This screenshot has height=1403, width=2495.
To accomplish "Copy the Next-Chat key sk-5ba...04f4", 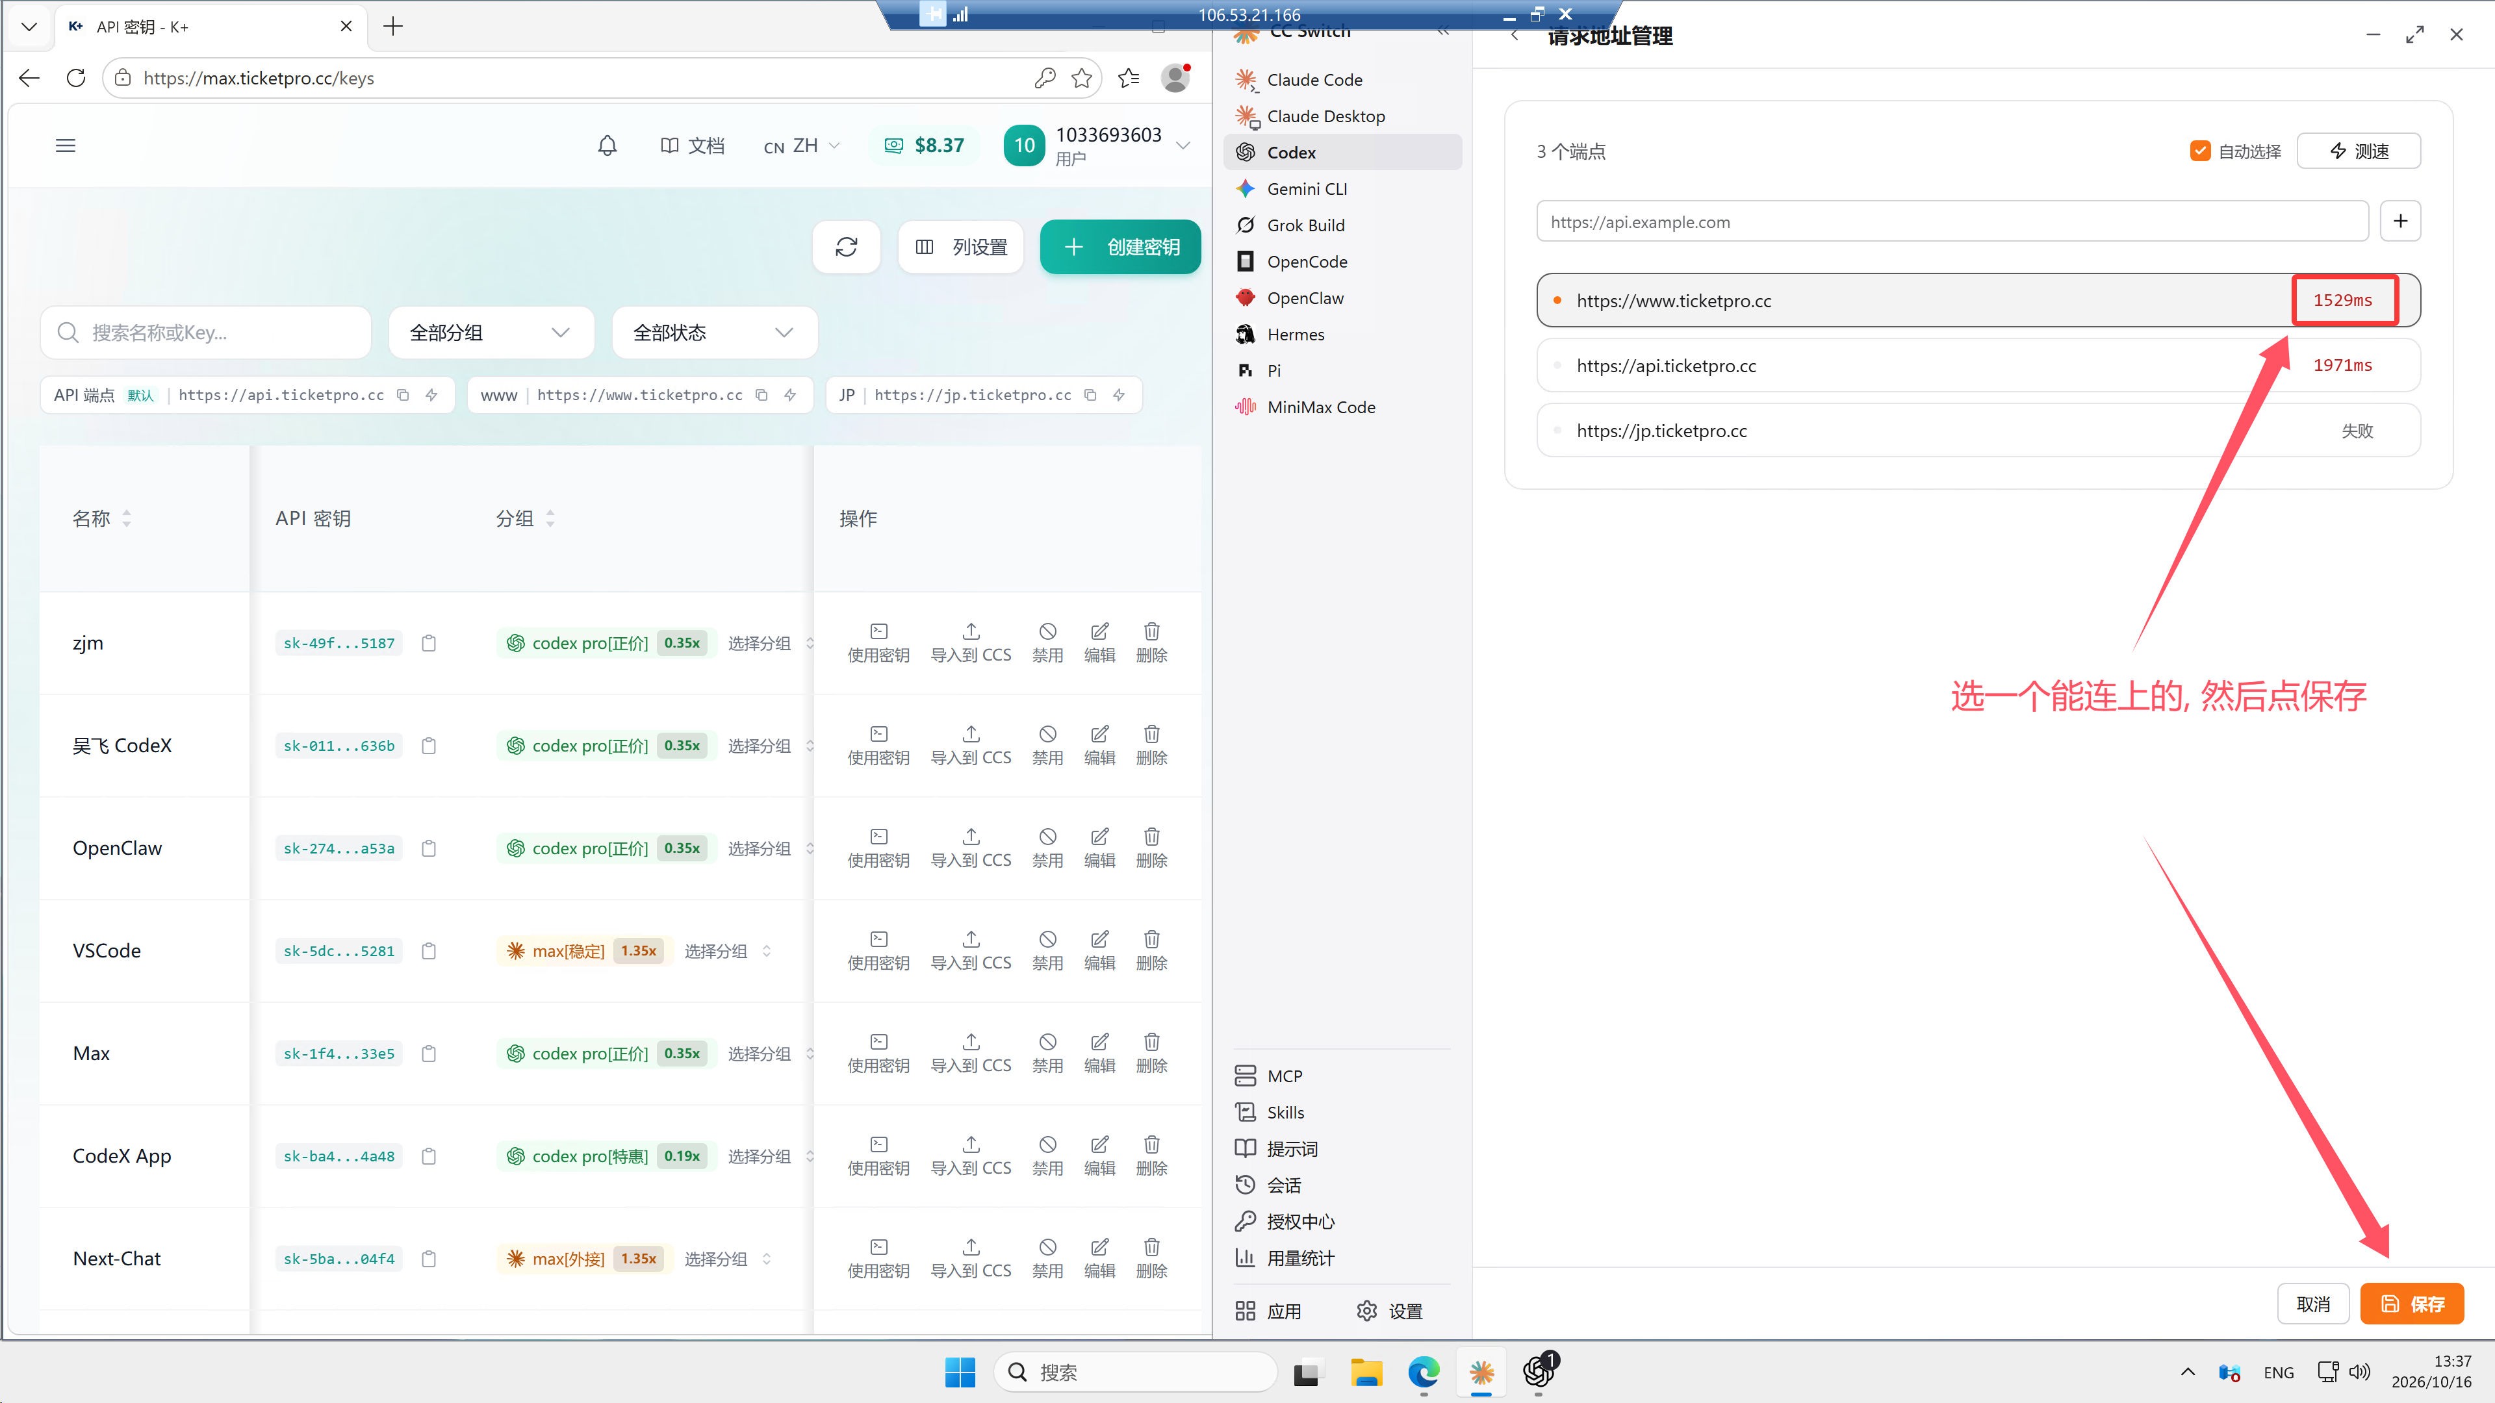I will (x=429, y=1259).
